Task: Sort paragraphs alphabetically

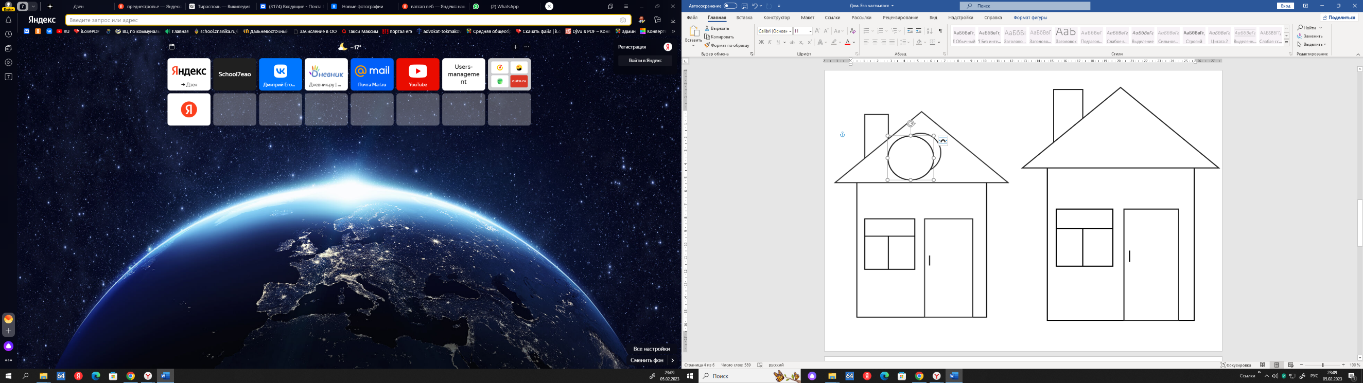Action: (x=930, y=31)
